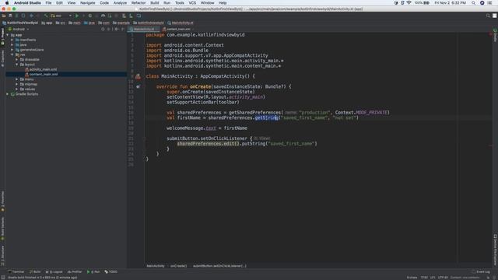
Task: Click the class gutter icon beside MainActivity
Action: tap(138, 76)
